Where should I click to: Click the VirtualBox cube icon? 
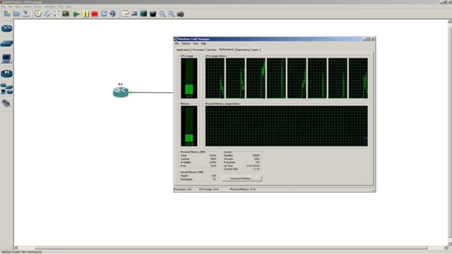click(113, 14)
